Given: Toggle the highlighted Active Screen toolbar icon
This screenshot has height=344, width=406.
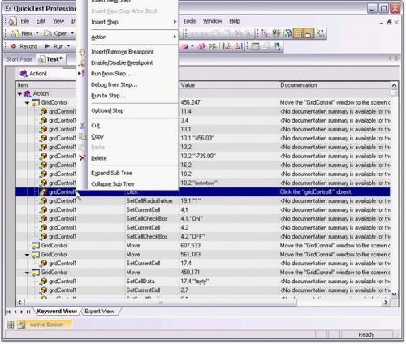Looking at the screenshot, I should tap(309, 33).
